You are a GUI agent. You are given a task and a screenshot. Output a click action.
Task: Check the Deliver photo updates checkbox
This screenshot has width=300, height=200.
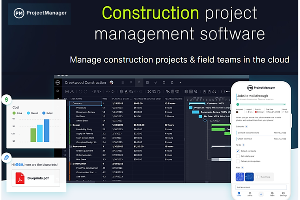(238, 161)
